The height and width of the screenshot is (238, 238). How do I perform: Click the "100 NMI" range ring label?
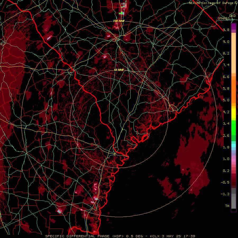point(119,21)
